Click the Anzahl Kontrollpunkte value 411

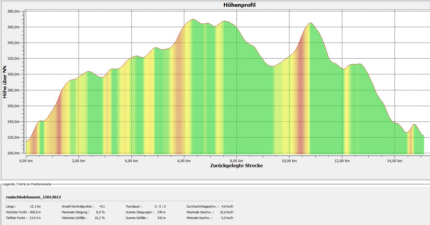[x=102, y=206]
